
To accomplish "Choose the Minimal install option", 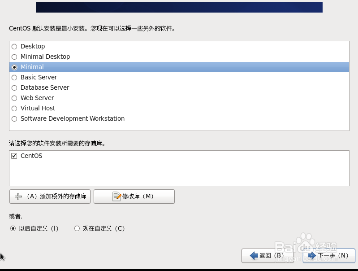I will coord(14,67).
